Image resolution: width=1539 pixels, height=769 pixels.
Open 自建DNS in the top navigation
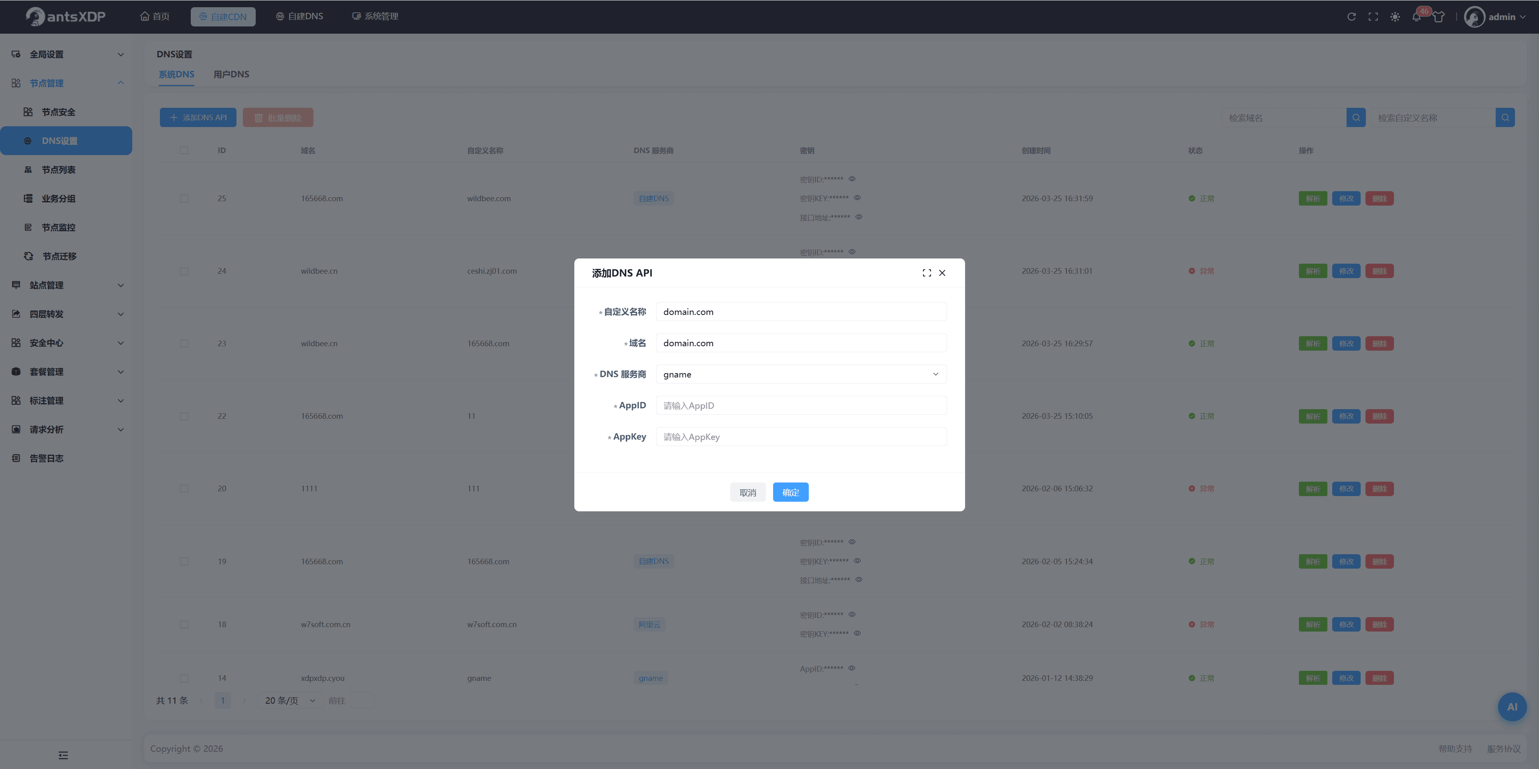pyautogui.click(x=299, y=16)
